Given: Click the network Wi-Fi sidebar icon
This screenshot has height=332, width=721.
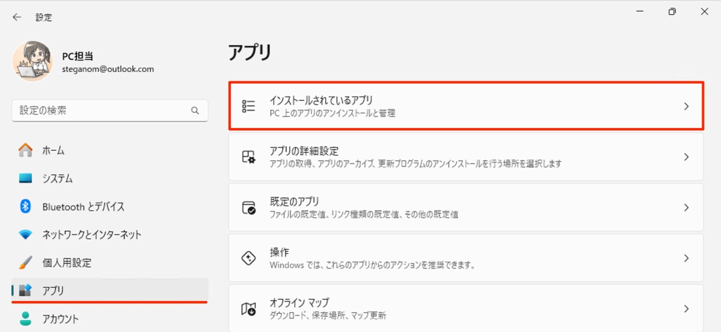Looking at the screenshot, I should tap(26, 234).
